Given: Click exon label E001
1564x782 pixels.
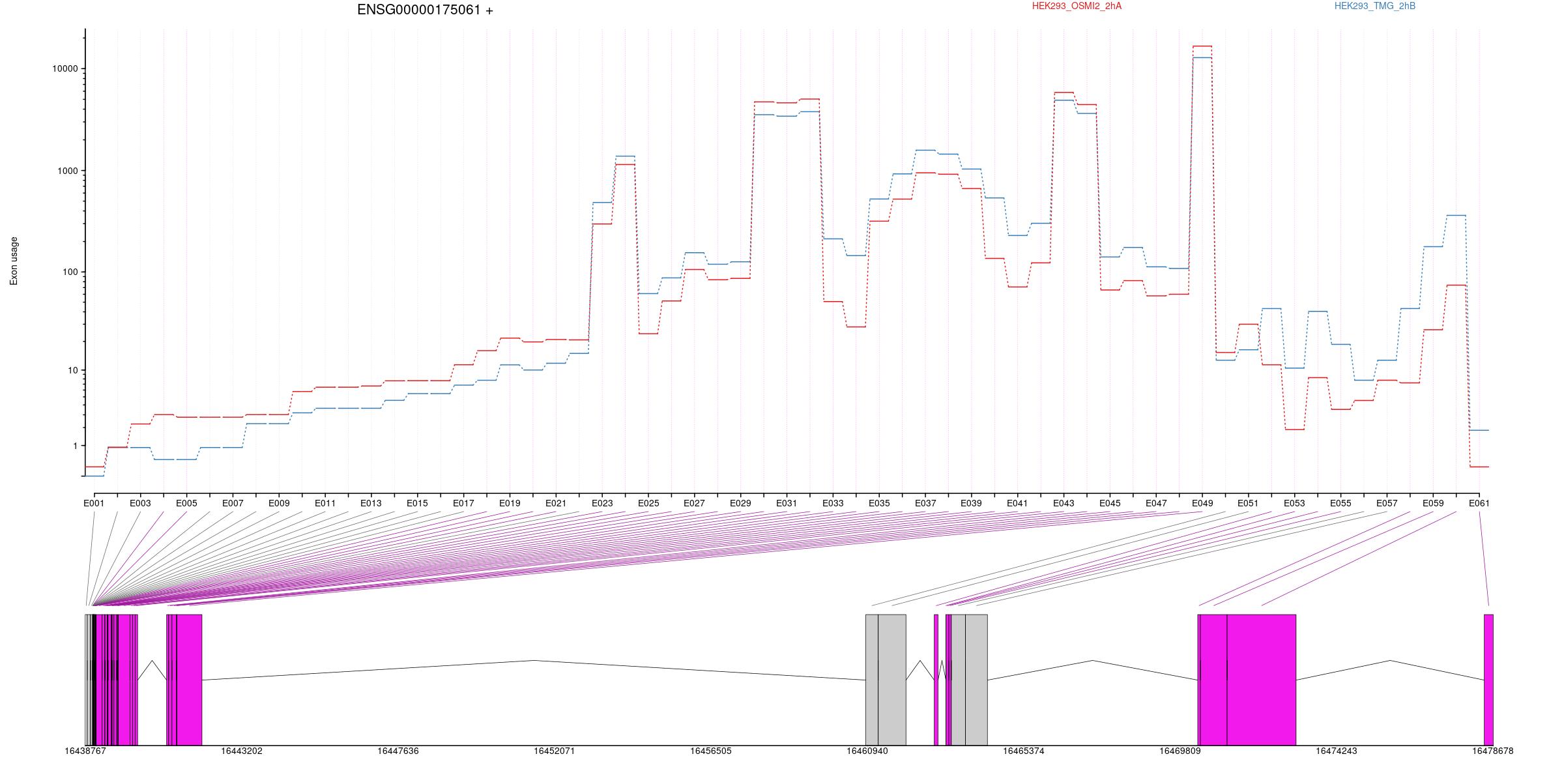Looking at the screenshot, I should [94, 503].
